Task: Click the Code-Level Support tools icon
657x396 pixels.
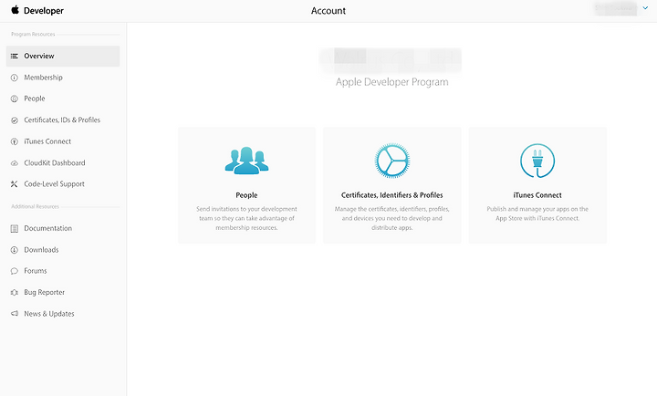Action: pos(15,184)
